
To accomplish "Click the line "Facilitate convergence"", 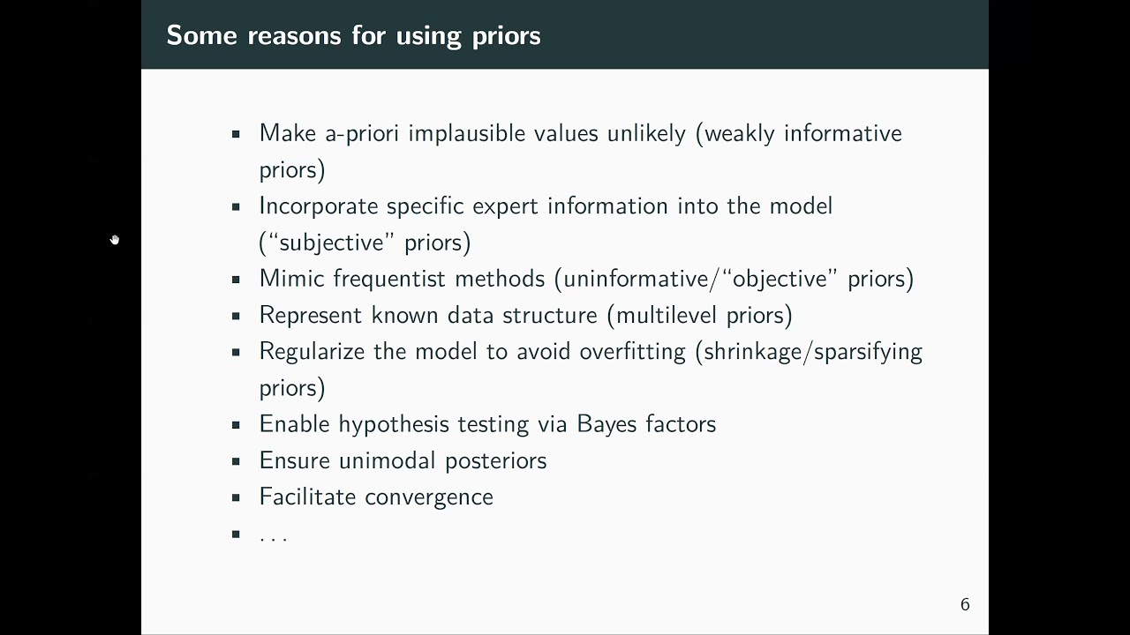I will point(376,497).
